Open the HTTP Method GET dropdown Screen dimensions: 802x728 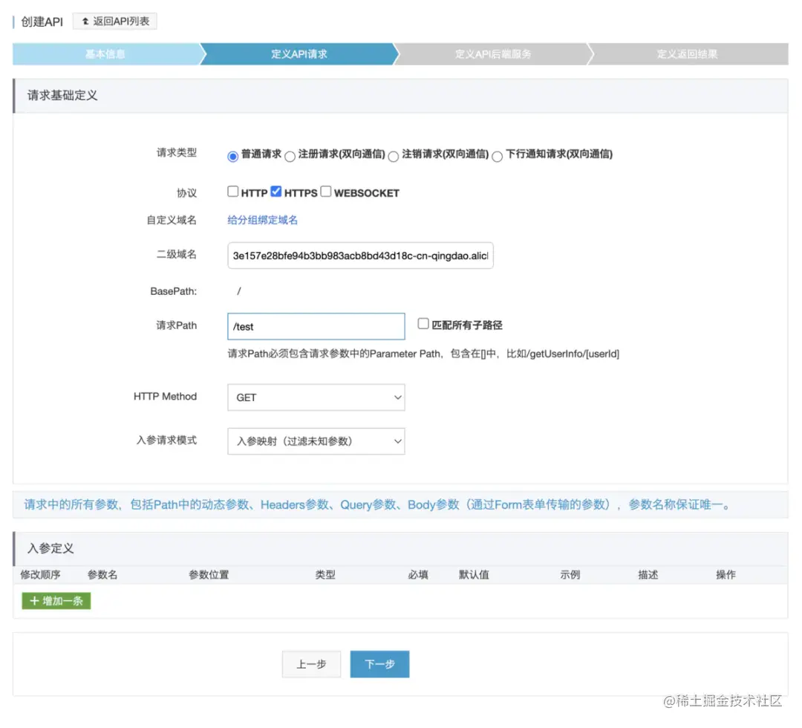pos(316,397)
